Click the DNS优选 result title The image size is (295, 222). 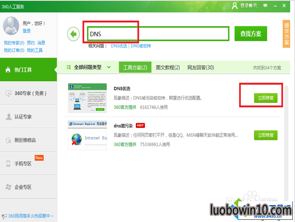pos(122,89)
